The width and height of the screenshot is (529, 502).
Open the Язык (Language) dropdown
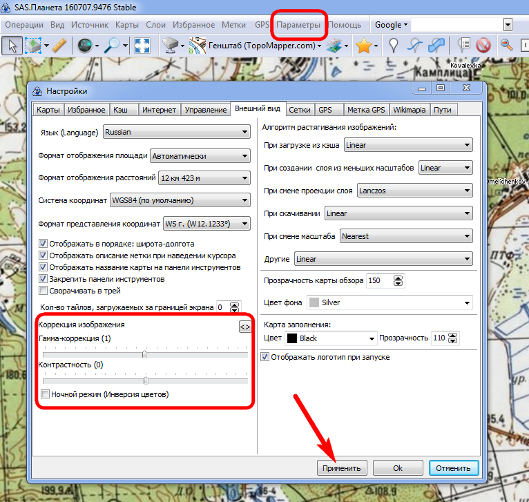(x=176, y=132)
